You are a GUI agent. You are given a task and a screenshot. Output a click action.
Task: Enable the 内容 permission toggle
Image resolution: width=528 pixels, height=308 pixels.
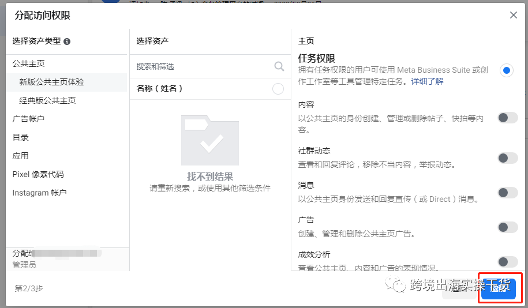508,118
